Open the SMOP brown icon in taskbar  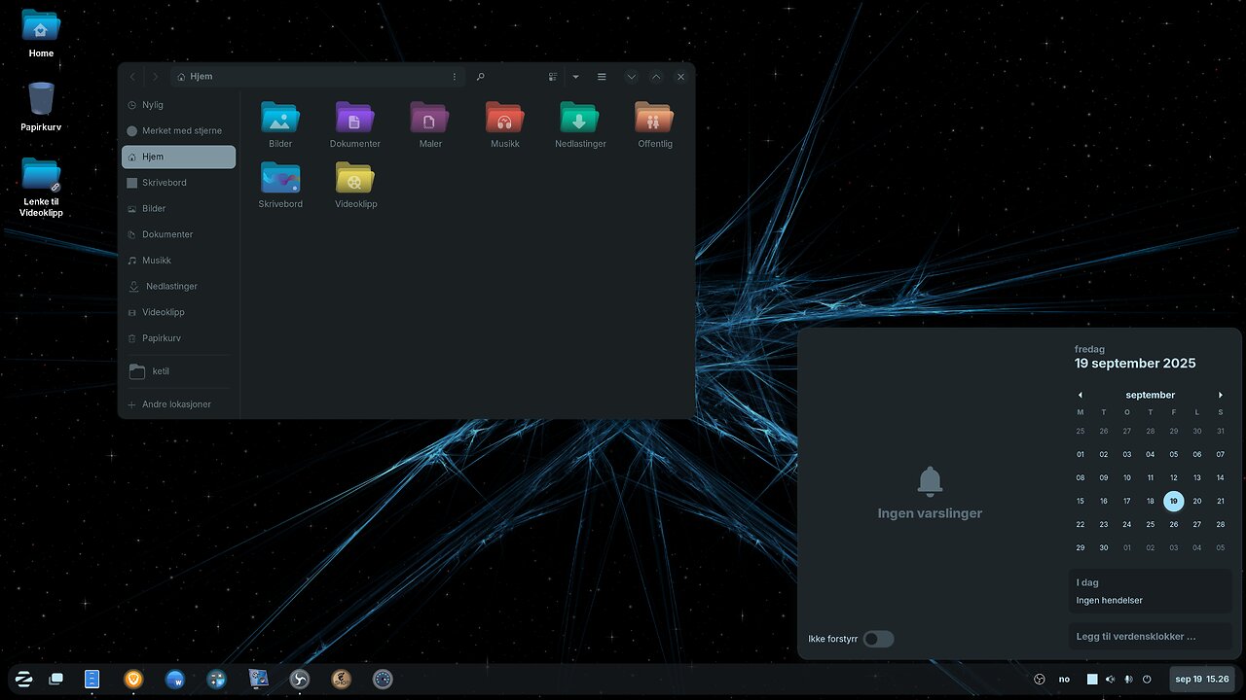[341, 680]
